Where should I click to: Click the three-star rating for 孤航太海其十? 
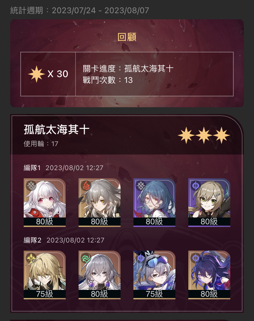pyautogui.click(x=204, y=135)
